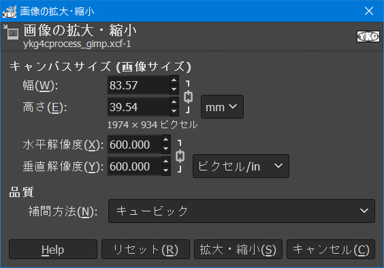Apply scaling with 拡大・縮小(S) button
The width and height of the screenshot is (384, 268).
click(238, 250)
